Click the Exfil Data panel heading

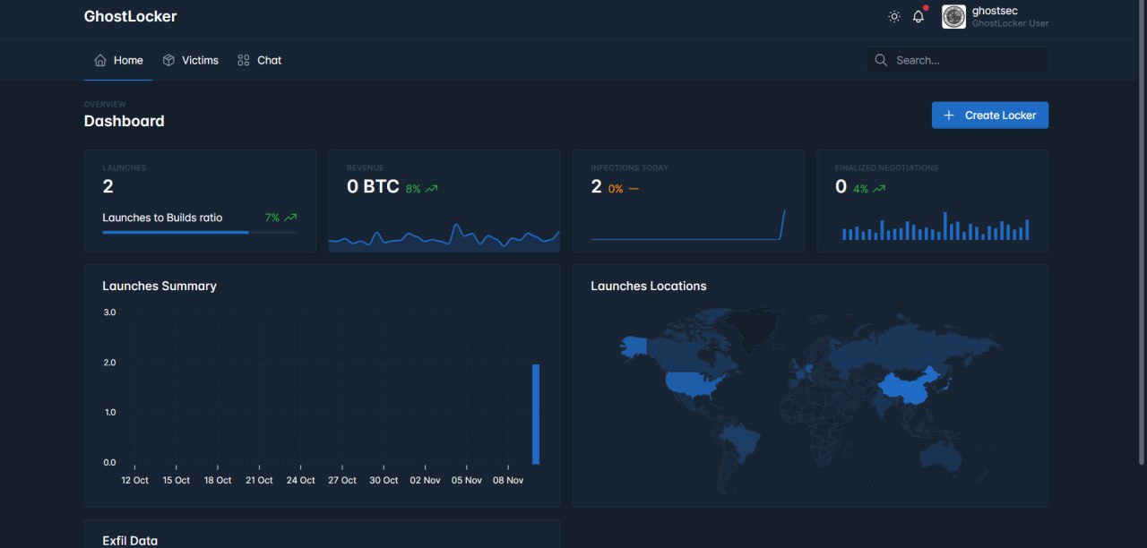(130, 540)
